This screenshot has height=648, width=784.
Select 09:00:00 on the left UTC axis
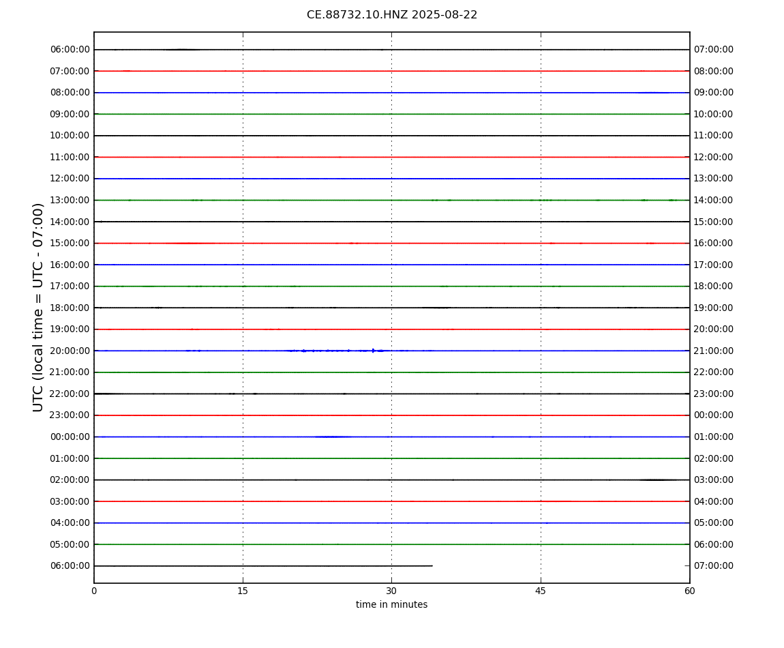click(x=70, y=114)
